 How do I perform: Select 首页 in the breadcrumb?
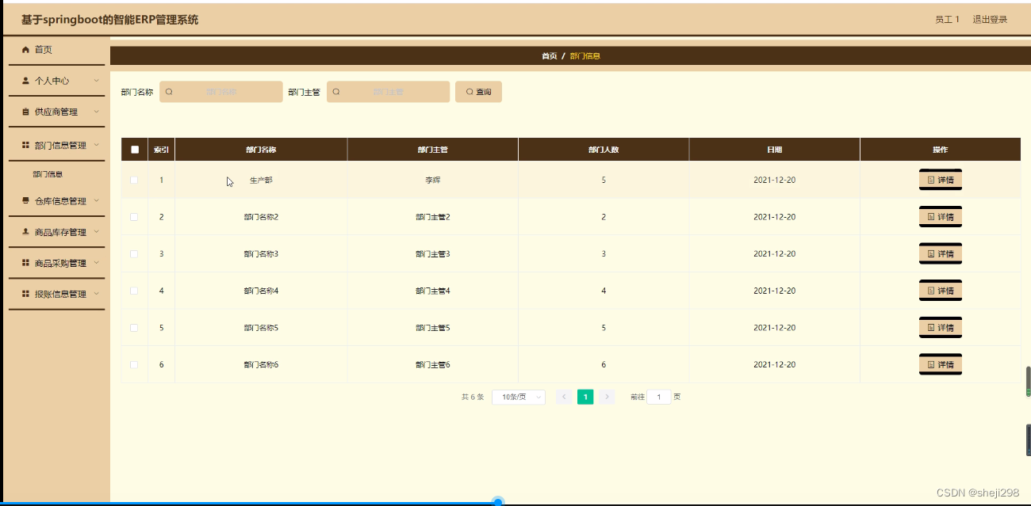coord(547,55)
